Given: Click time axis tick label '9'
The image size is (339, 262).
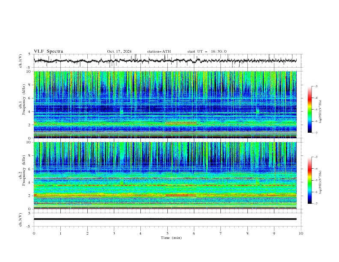Looking at the screenshot, I should 274,233.
